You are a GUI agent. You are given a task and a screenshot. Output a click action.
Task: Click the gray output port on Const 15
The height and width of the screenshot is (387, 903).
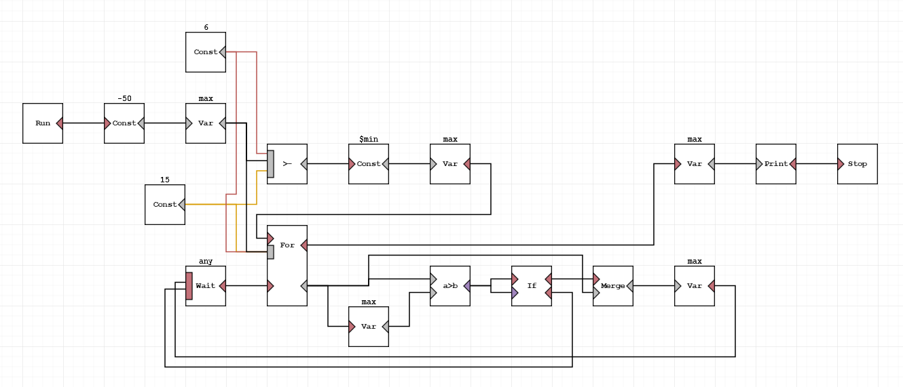181,205
